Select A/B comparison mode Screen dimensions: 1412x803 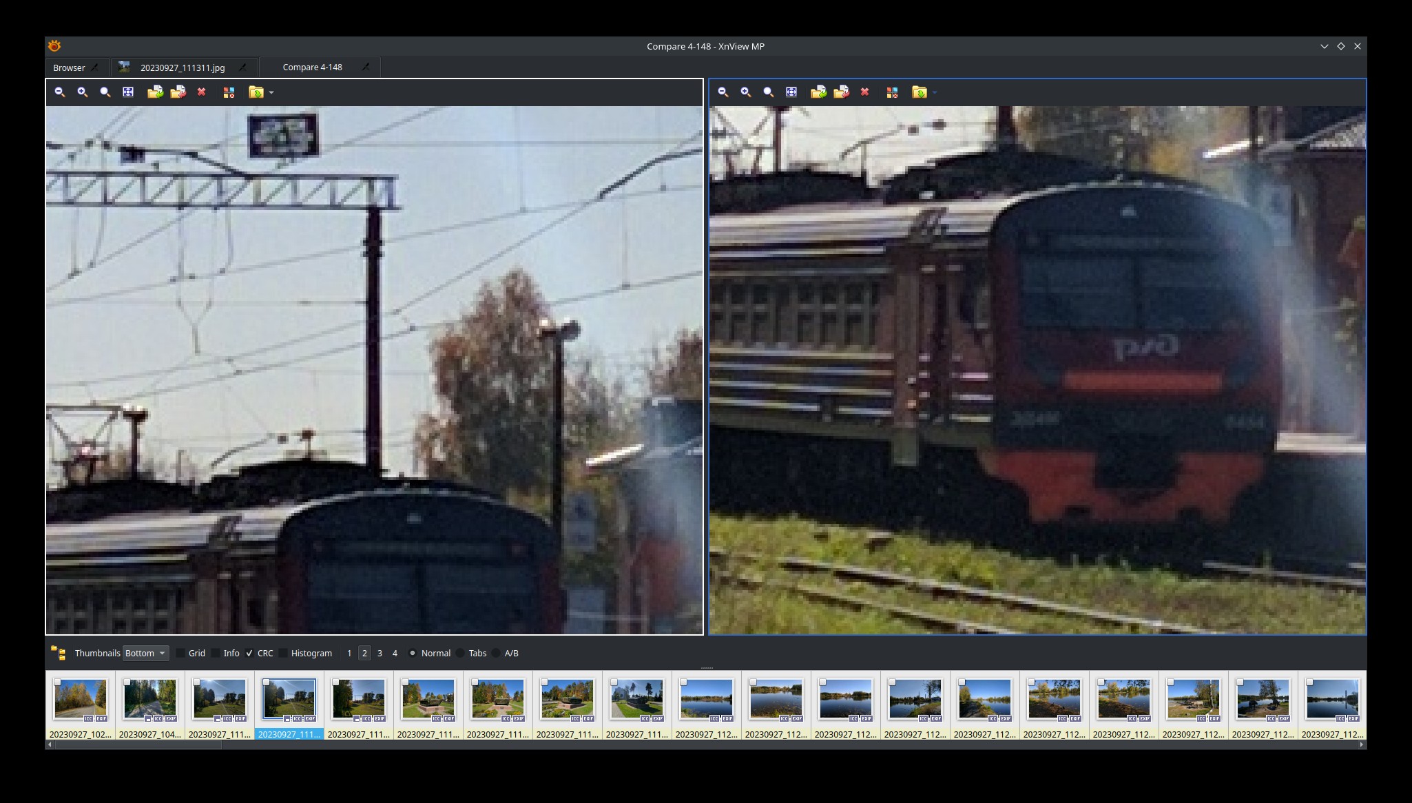(496, 654)
